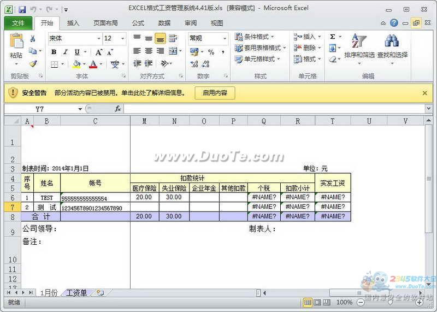The width and height of the screenshot is (437, 312).
Task: Center the text horizontally
Action: (149, 51)
